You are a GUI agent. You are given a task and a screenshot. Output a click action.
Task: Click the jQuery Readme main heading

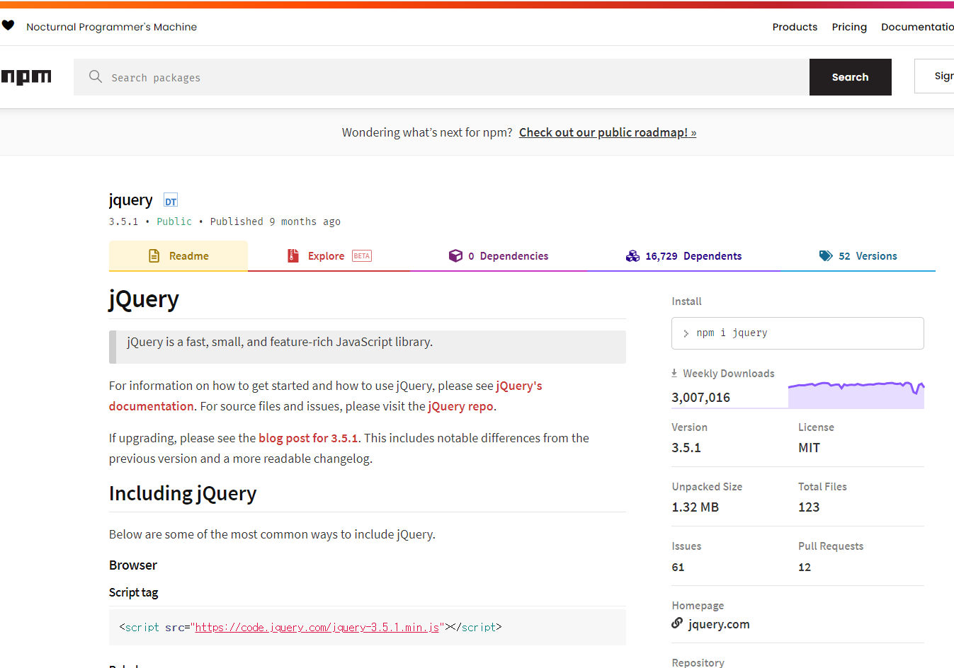pyautogui.click(x=144, y=299)
